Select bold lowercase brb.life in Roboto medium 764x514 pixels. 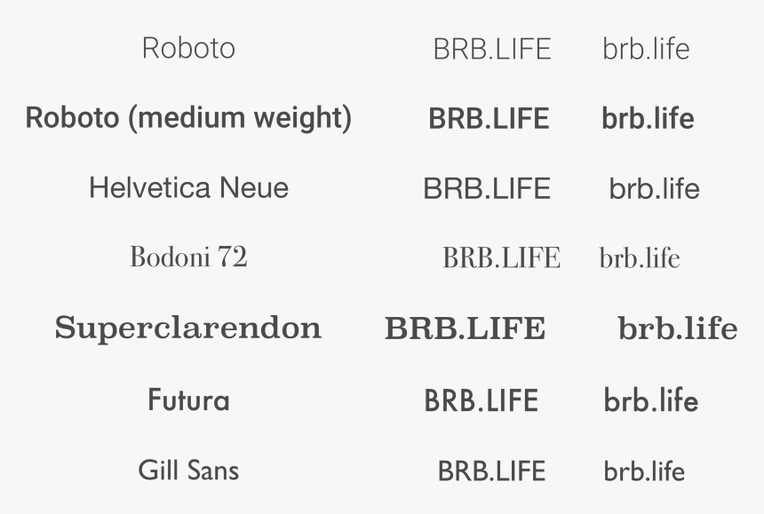coord(648,118)
